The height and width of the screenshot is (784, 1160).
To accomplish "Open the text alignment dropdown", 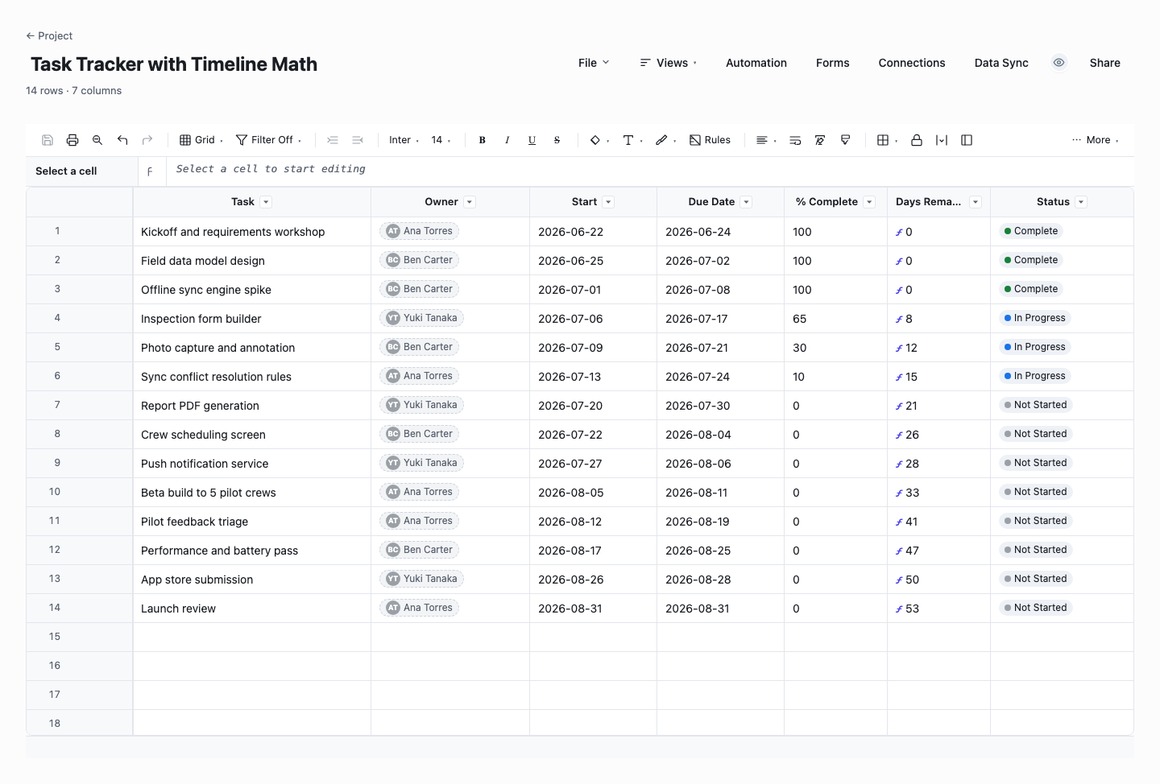I will tap(766, 140).
